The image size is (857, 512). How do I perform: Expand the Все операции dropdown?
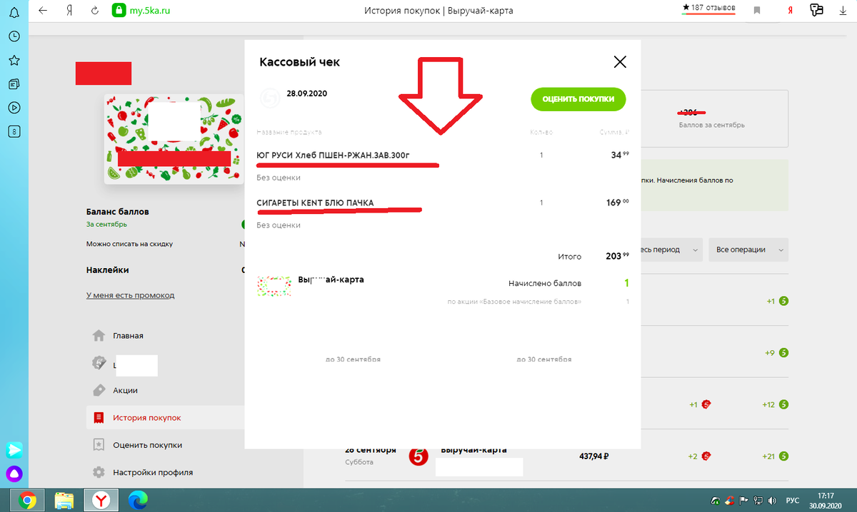click(748, 250)
